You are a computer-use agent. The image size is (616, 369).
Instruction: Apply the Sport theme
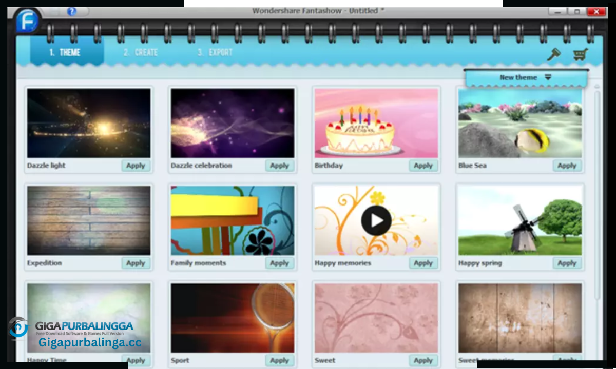280,360
